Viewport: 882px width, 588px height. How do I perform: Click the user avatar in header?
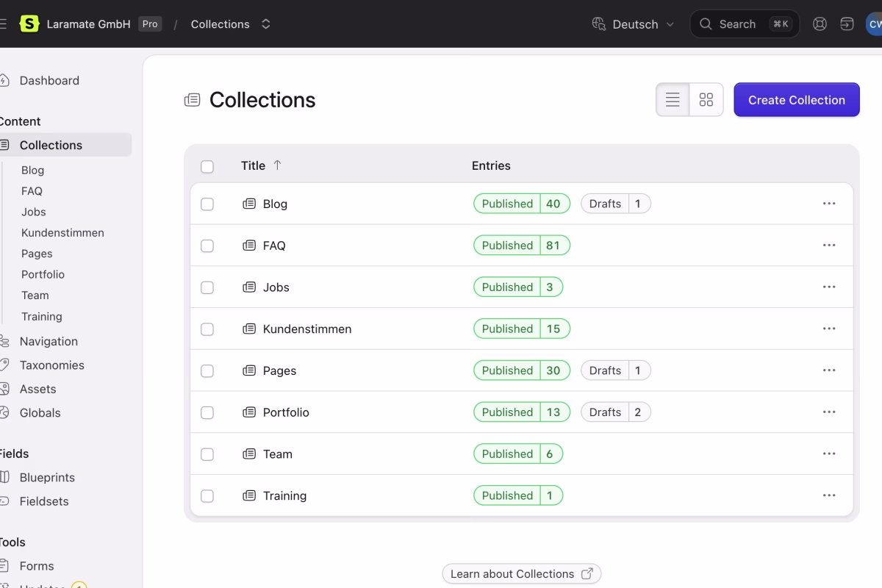point(874,24)
